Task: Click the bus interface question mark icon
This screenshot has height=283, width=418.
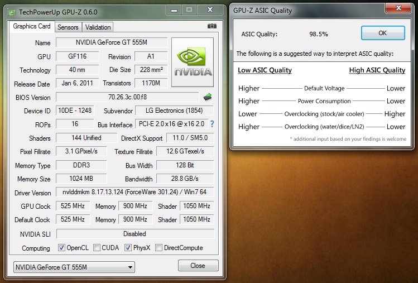Action: 212,124
